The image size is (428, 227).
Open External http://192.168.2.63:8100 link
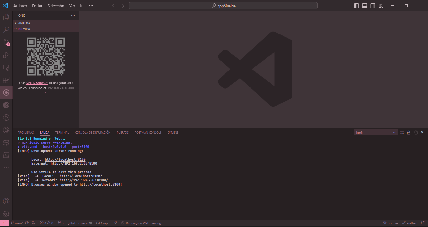(74, 163)
